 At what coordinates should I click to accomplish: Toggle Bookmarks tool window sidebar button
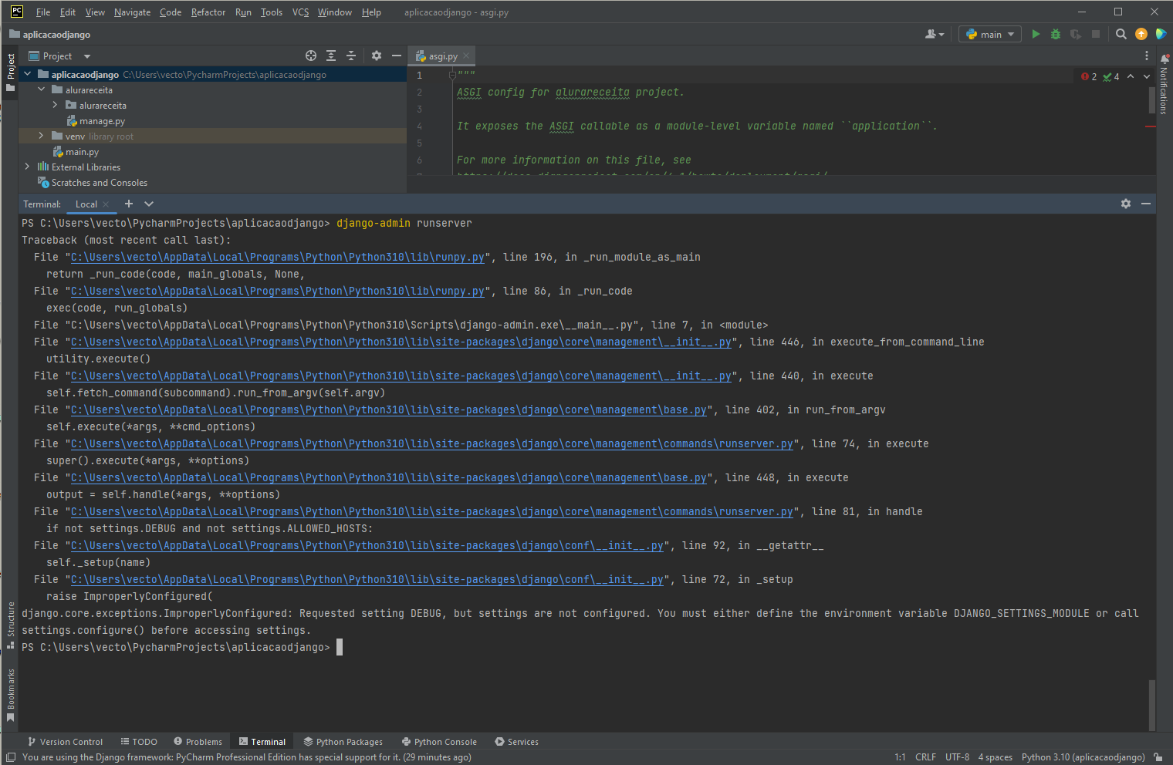pyautogui.click(x=10, y=696)
